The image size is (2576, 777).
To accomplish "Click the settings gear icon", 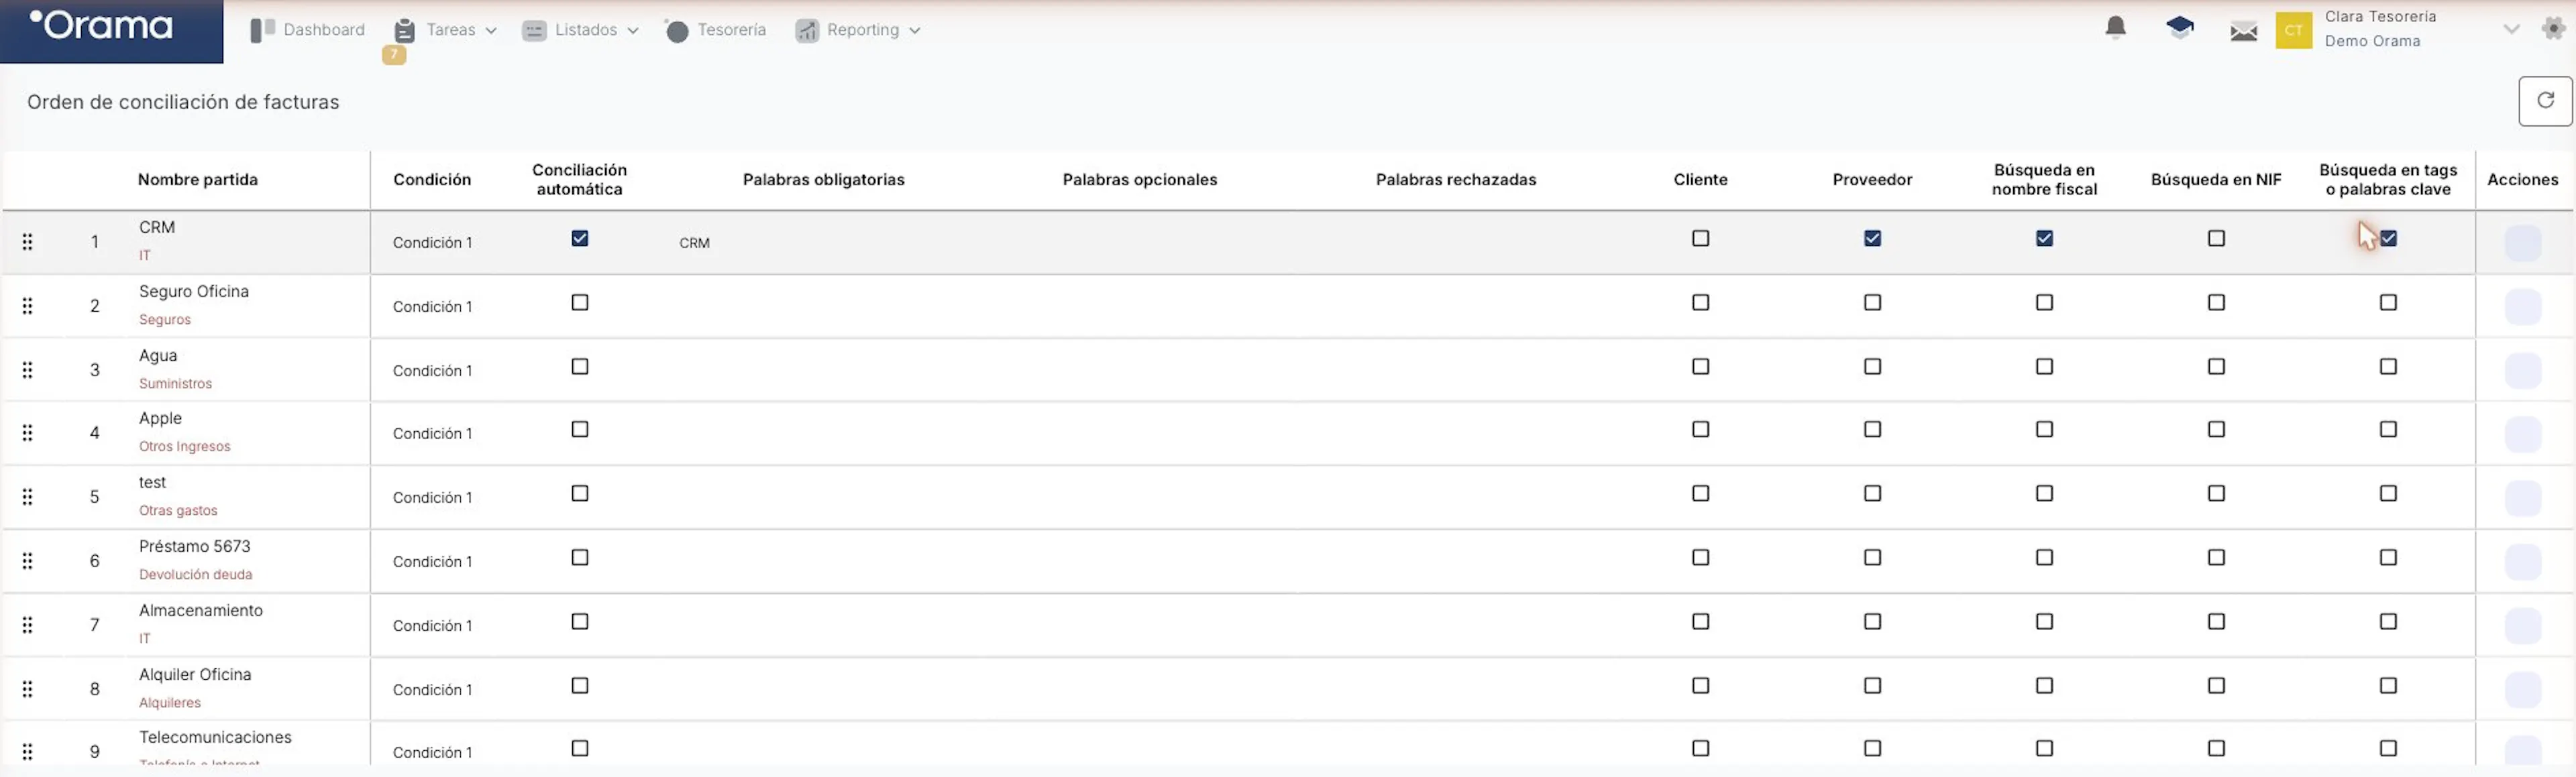I will click(x=2553, y=29).
